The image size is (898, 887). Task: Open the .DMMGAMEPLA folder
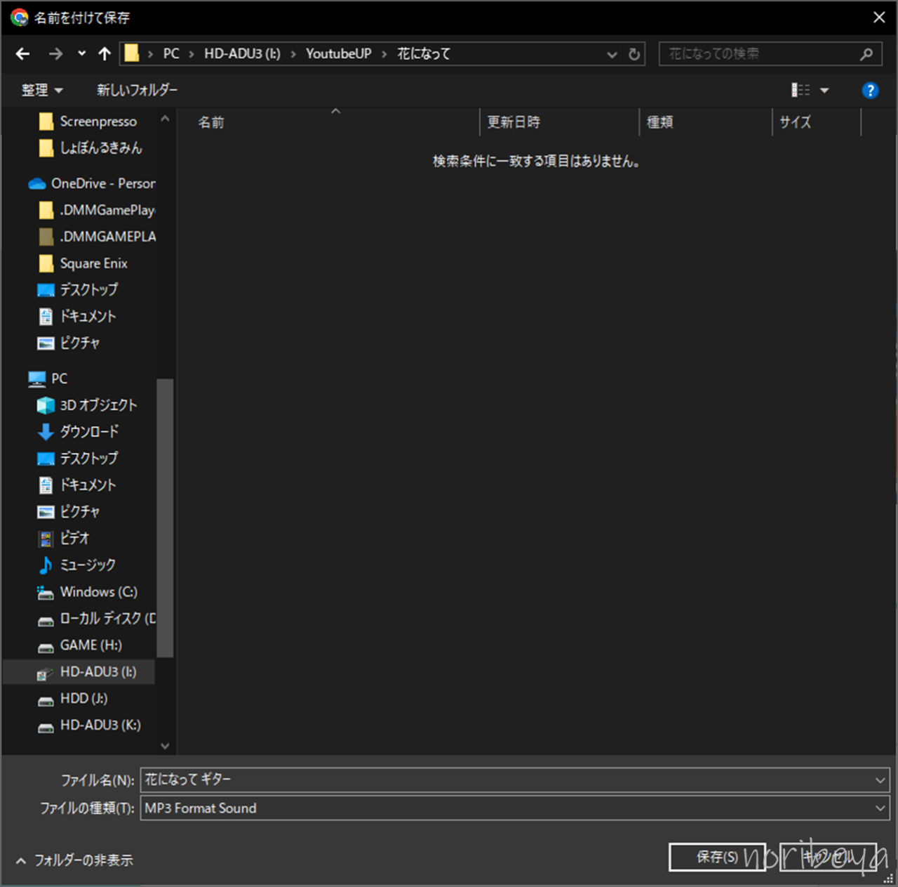[x=96, y=237]
